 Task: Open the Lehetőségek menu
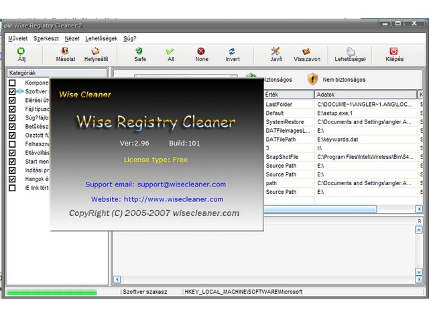(x=101, y=39)
